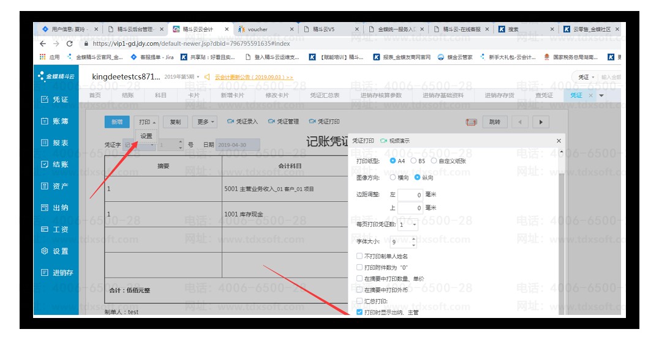Go to next voucher with right arrow

pyautogui.click(x=540, y=122)
